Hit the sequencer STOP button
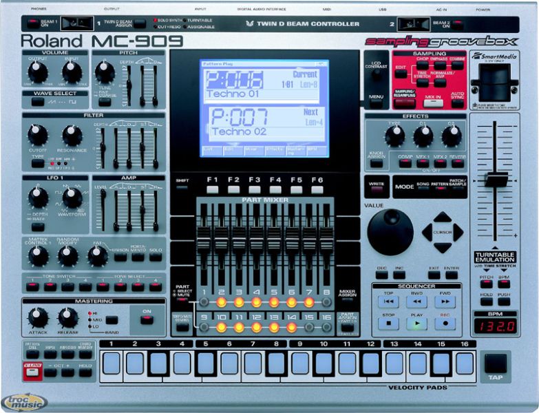 [388, 323]
